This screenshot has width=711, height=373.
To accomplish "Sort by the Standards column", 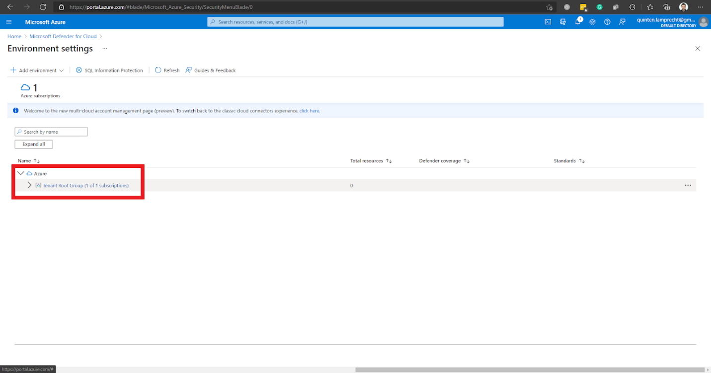I will (x=569, y=161).
